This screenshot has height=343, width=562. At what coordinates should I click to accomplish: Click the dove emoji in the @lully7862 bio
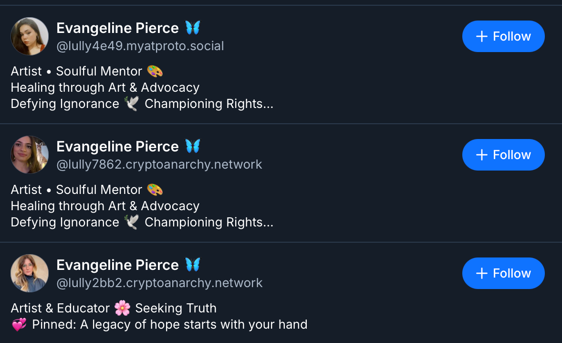[x=132, y=222]
